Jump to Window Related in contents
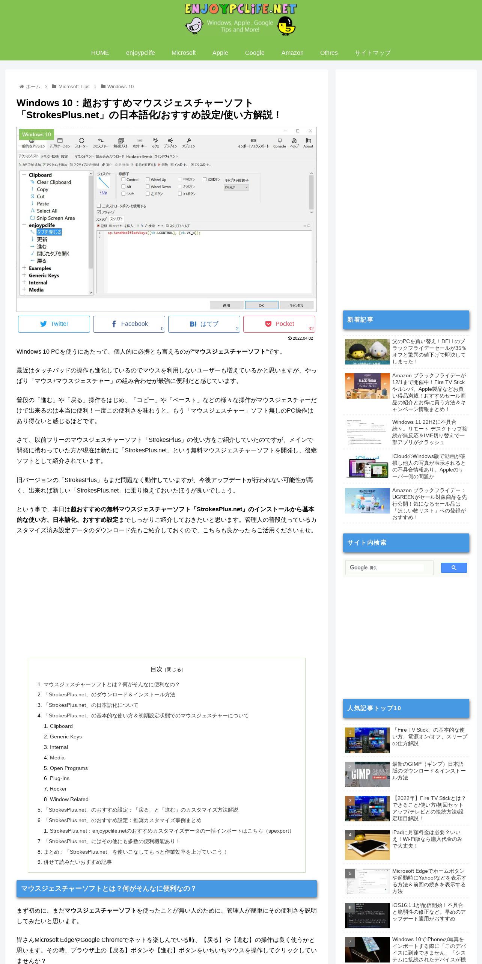 [69, 799]
